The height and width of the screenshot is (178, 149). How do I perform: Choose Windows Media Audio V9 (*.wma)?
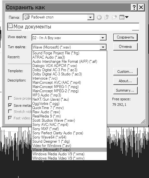(x=69, y=154)
